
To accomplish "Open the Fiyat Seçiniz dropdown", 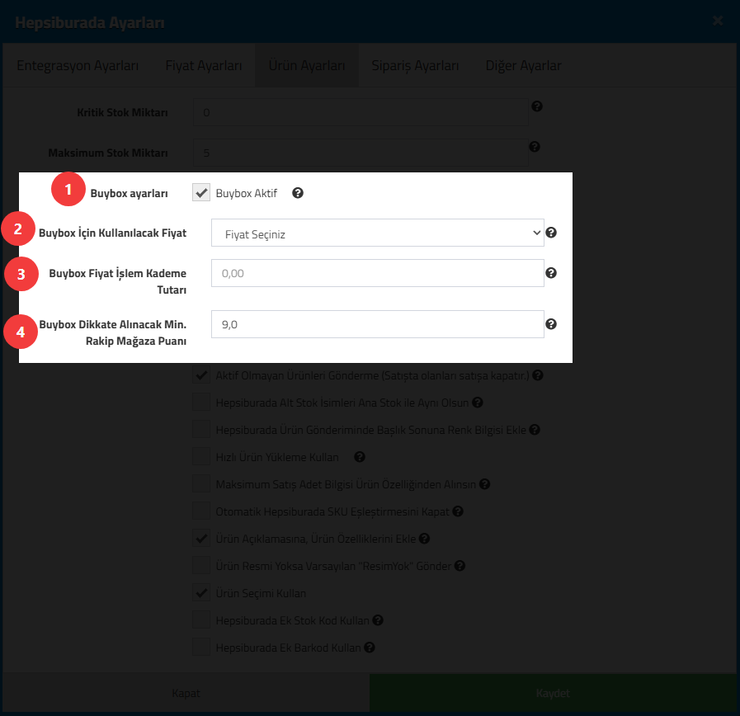I will tap(378, 233).
